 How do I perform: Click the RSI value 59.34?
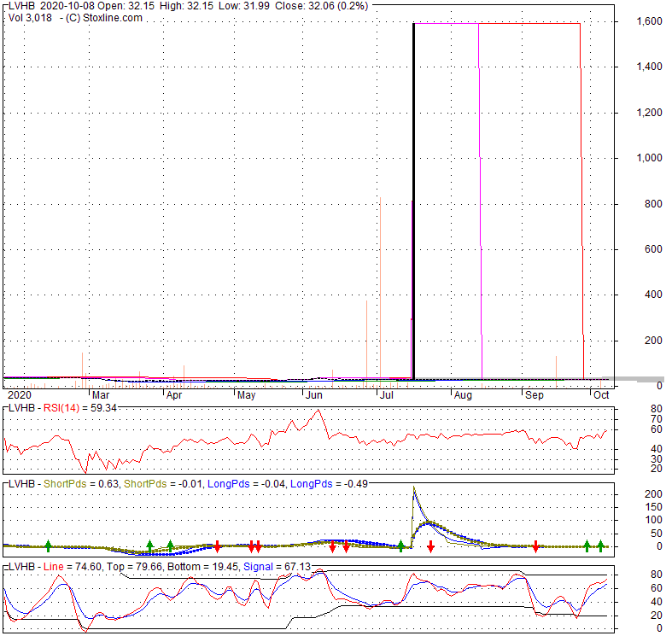pos(103,408)
